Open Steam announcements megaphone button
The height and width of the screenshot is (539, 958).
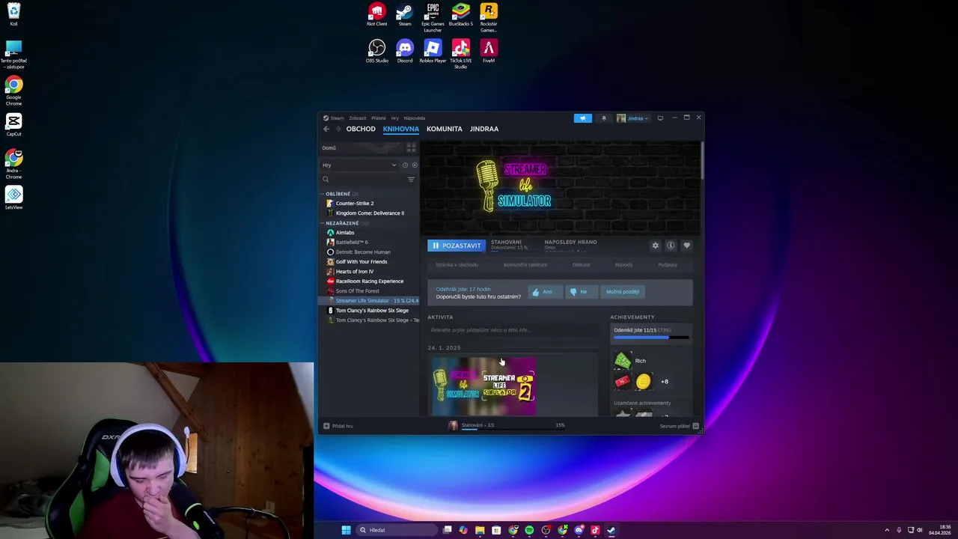coord(582,118)
